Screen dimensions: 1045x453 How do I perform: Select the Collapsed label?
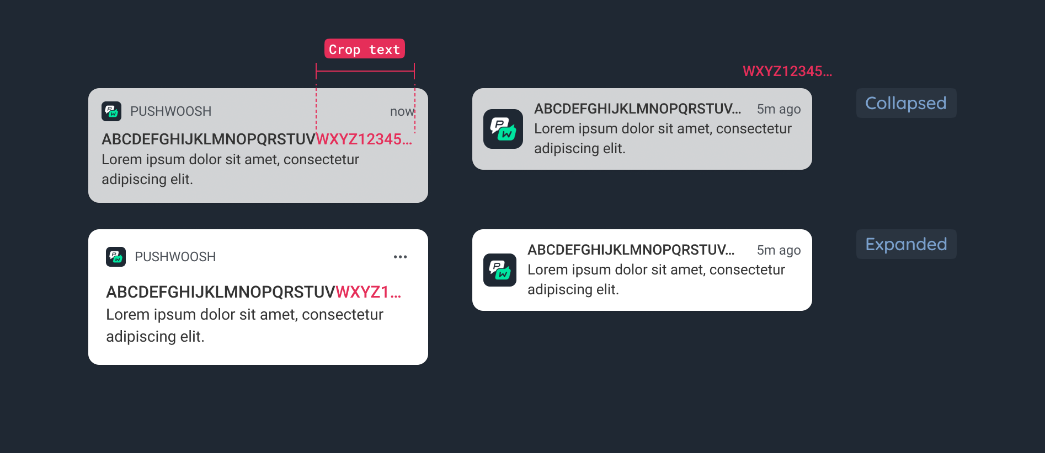[x=906, y=103]
